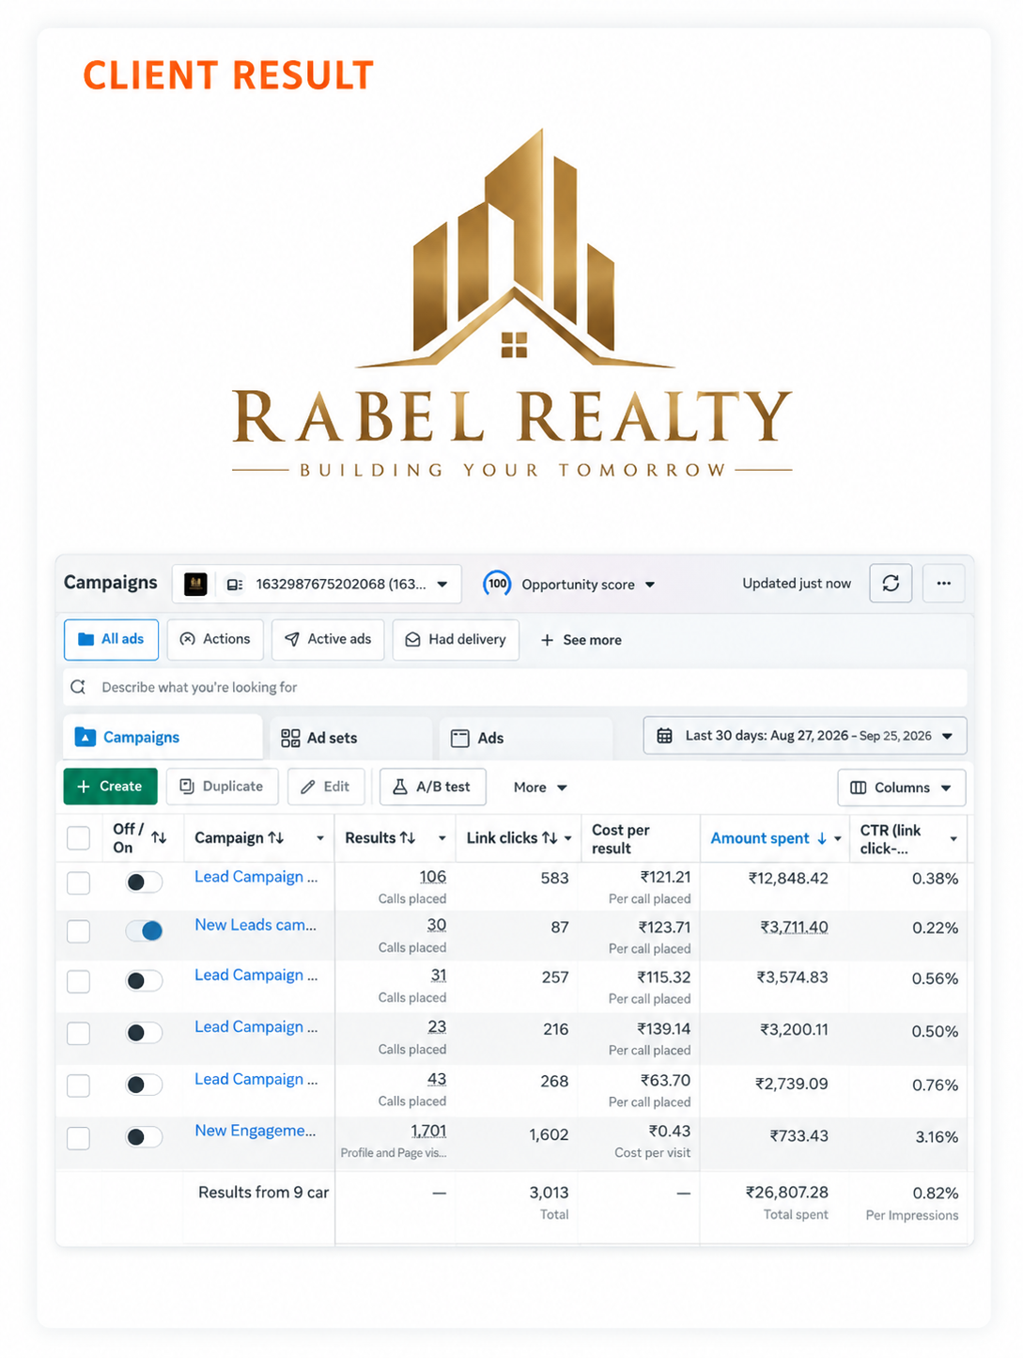
Task: Open the CTR column options caret
Action: pyautogui.click(x=953, y=838)
